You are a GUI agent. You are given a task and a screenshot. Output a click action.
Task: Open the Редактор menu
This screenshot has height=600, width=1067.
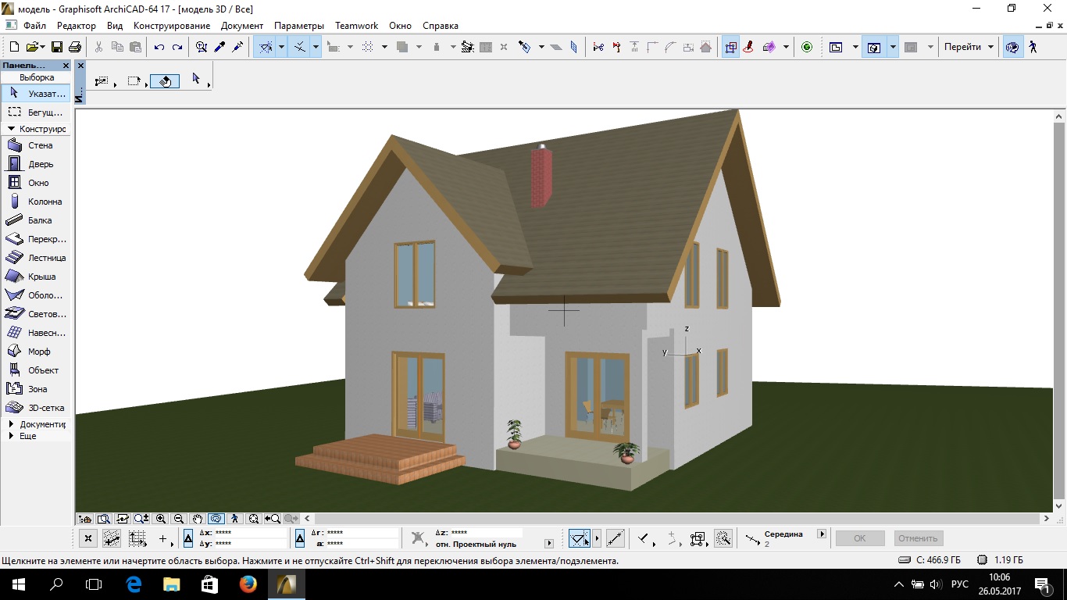coord(77,26)
